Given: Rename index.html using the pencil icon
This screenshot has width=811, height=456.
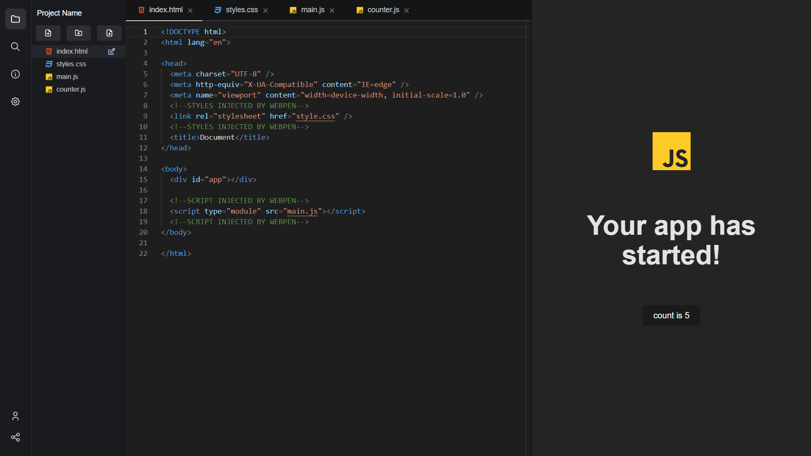Looking at the screenshot, I should click(112, 51).
